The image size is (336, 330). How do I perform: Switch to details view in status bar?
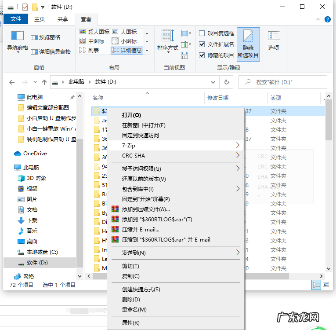(x=316, y=285)
